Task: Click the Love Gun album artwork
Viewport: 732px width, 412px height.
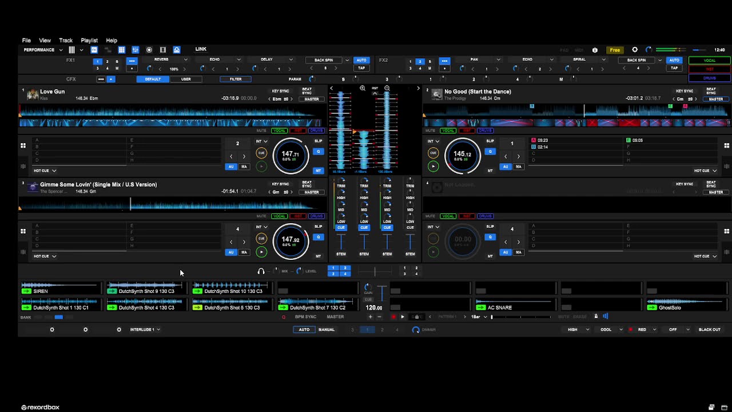Action: (33, 94)
